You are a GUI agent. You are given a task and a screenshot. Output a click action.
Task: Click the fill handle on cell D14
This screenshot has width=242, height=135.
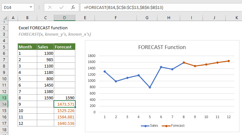[x=75, y=108]
